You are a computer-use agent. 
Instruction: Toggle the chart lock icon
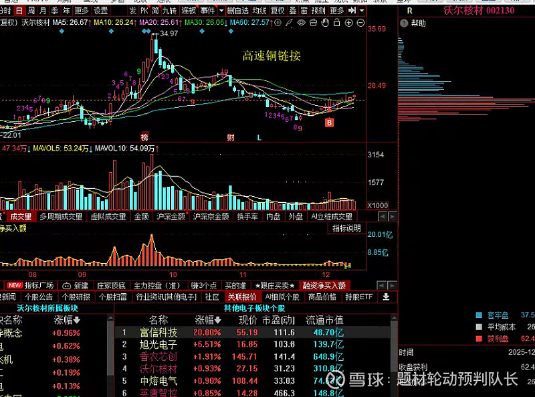pyautogui.click(x=337, y=23)
